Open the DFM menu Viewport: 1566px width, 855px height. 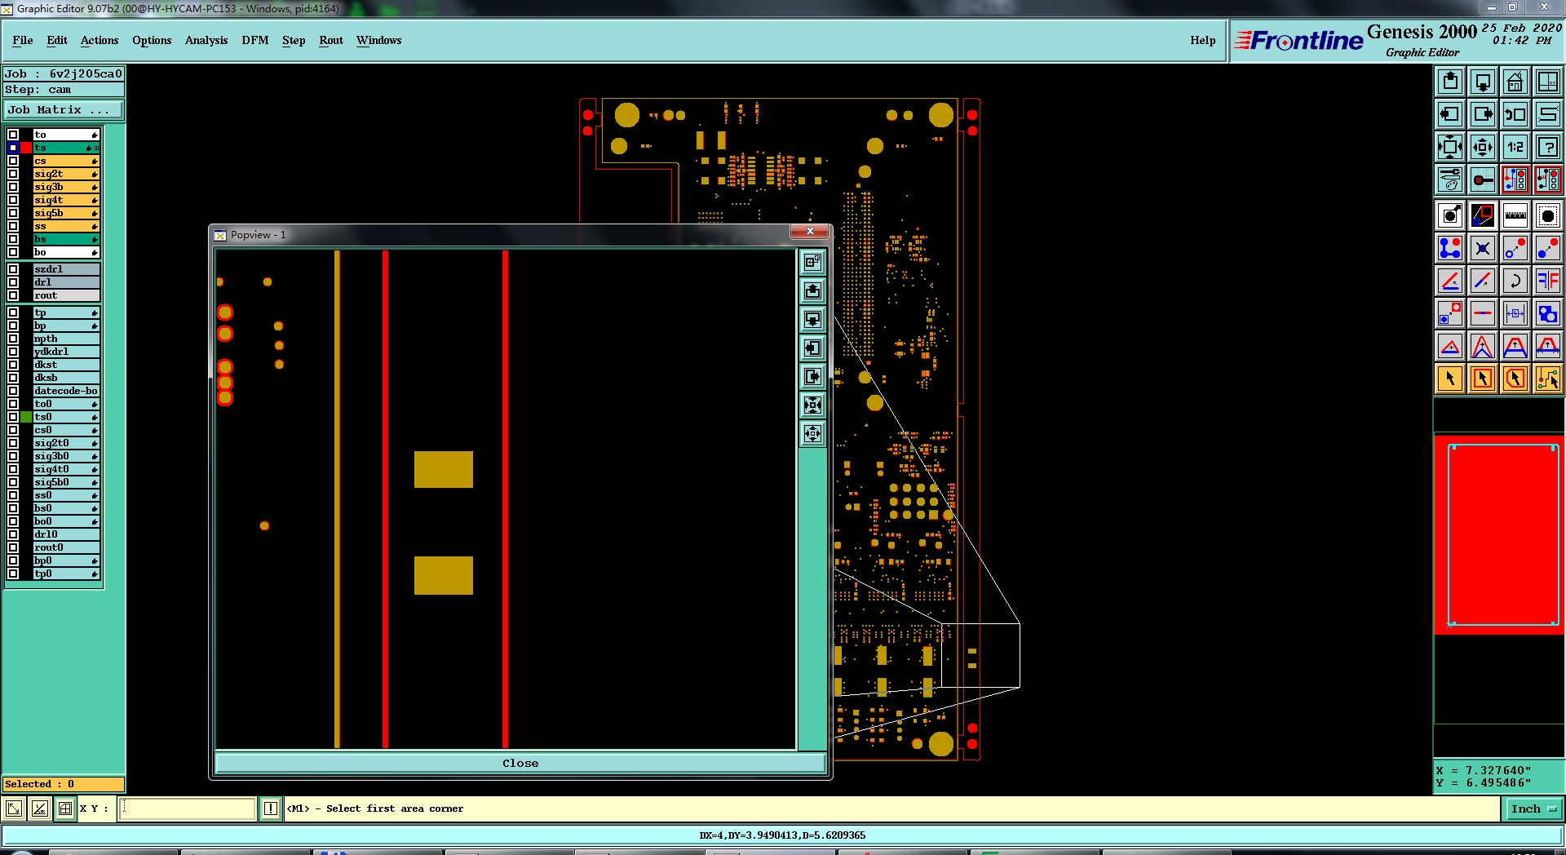[x=254, y=40]
